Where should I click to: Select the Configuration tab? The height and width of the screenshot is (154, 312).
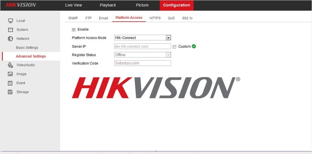point(176,5)
